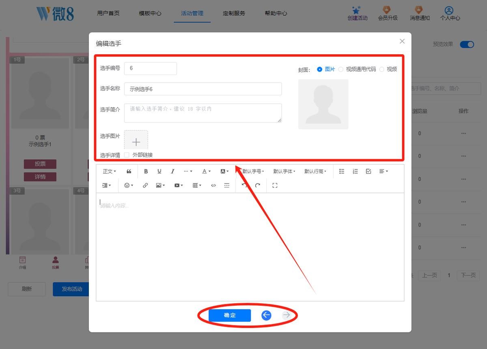The height and width of the screenshot is (349, 487).
Task: Toggle fullscreen mode in the editor
Action: tap(275, 185)
